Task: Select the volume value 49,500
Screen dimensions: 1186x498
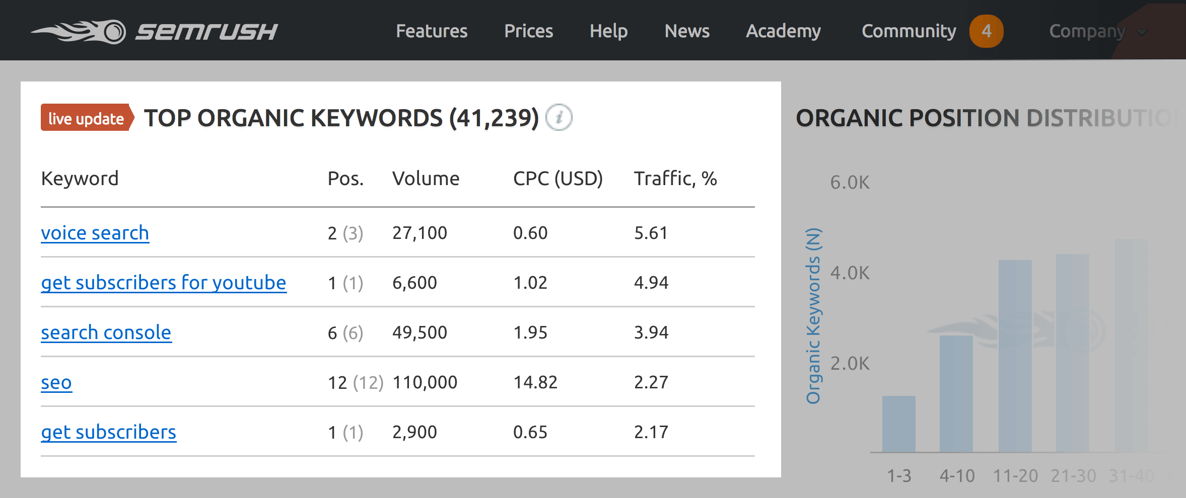Action: click(x=420, y=333)
